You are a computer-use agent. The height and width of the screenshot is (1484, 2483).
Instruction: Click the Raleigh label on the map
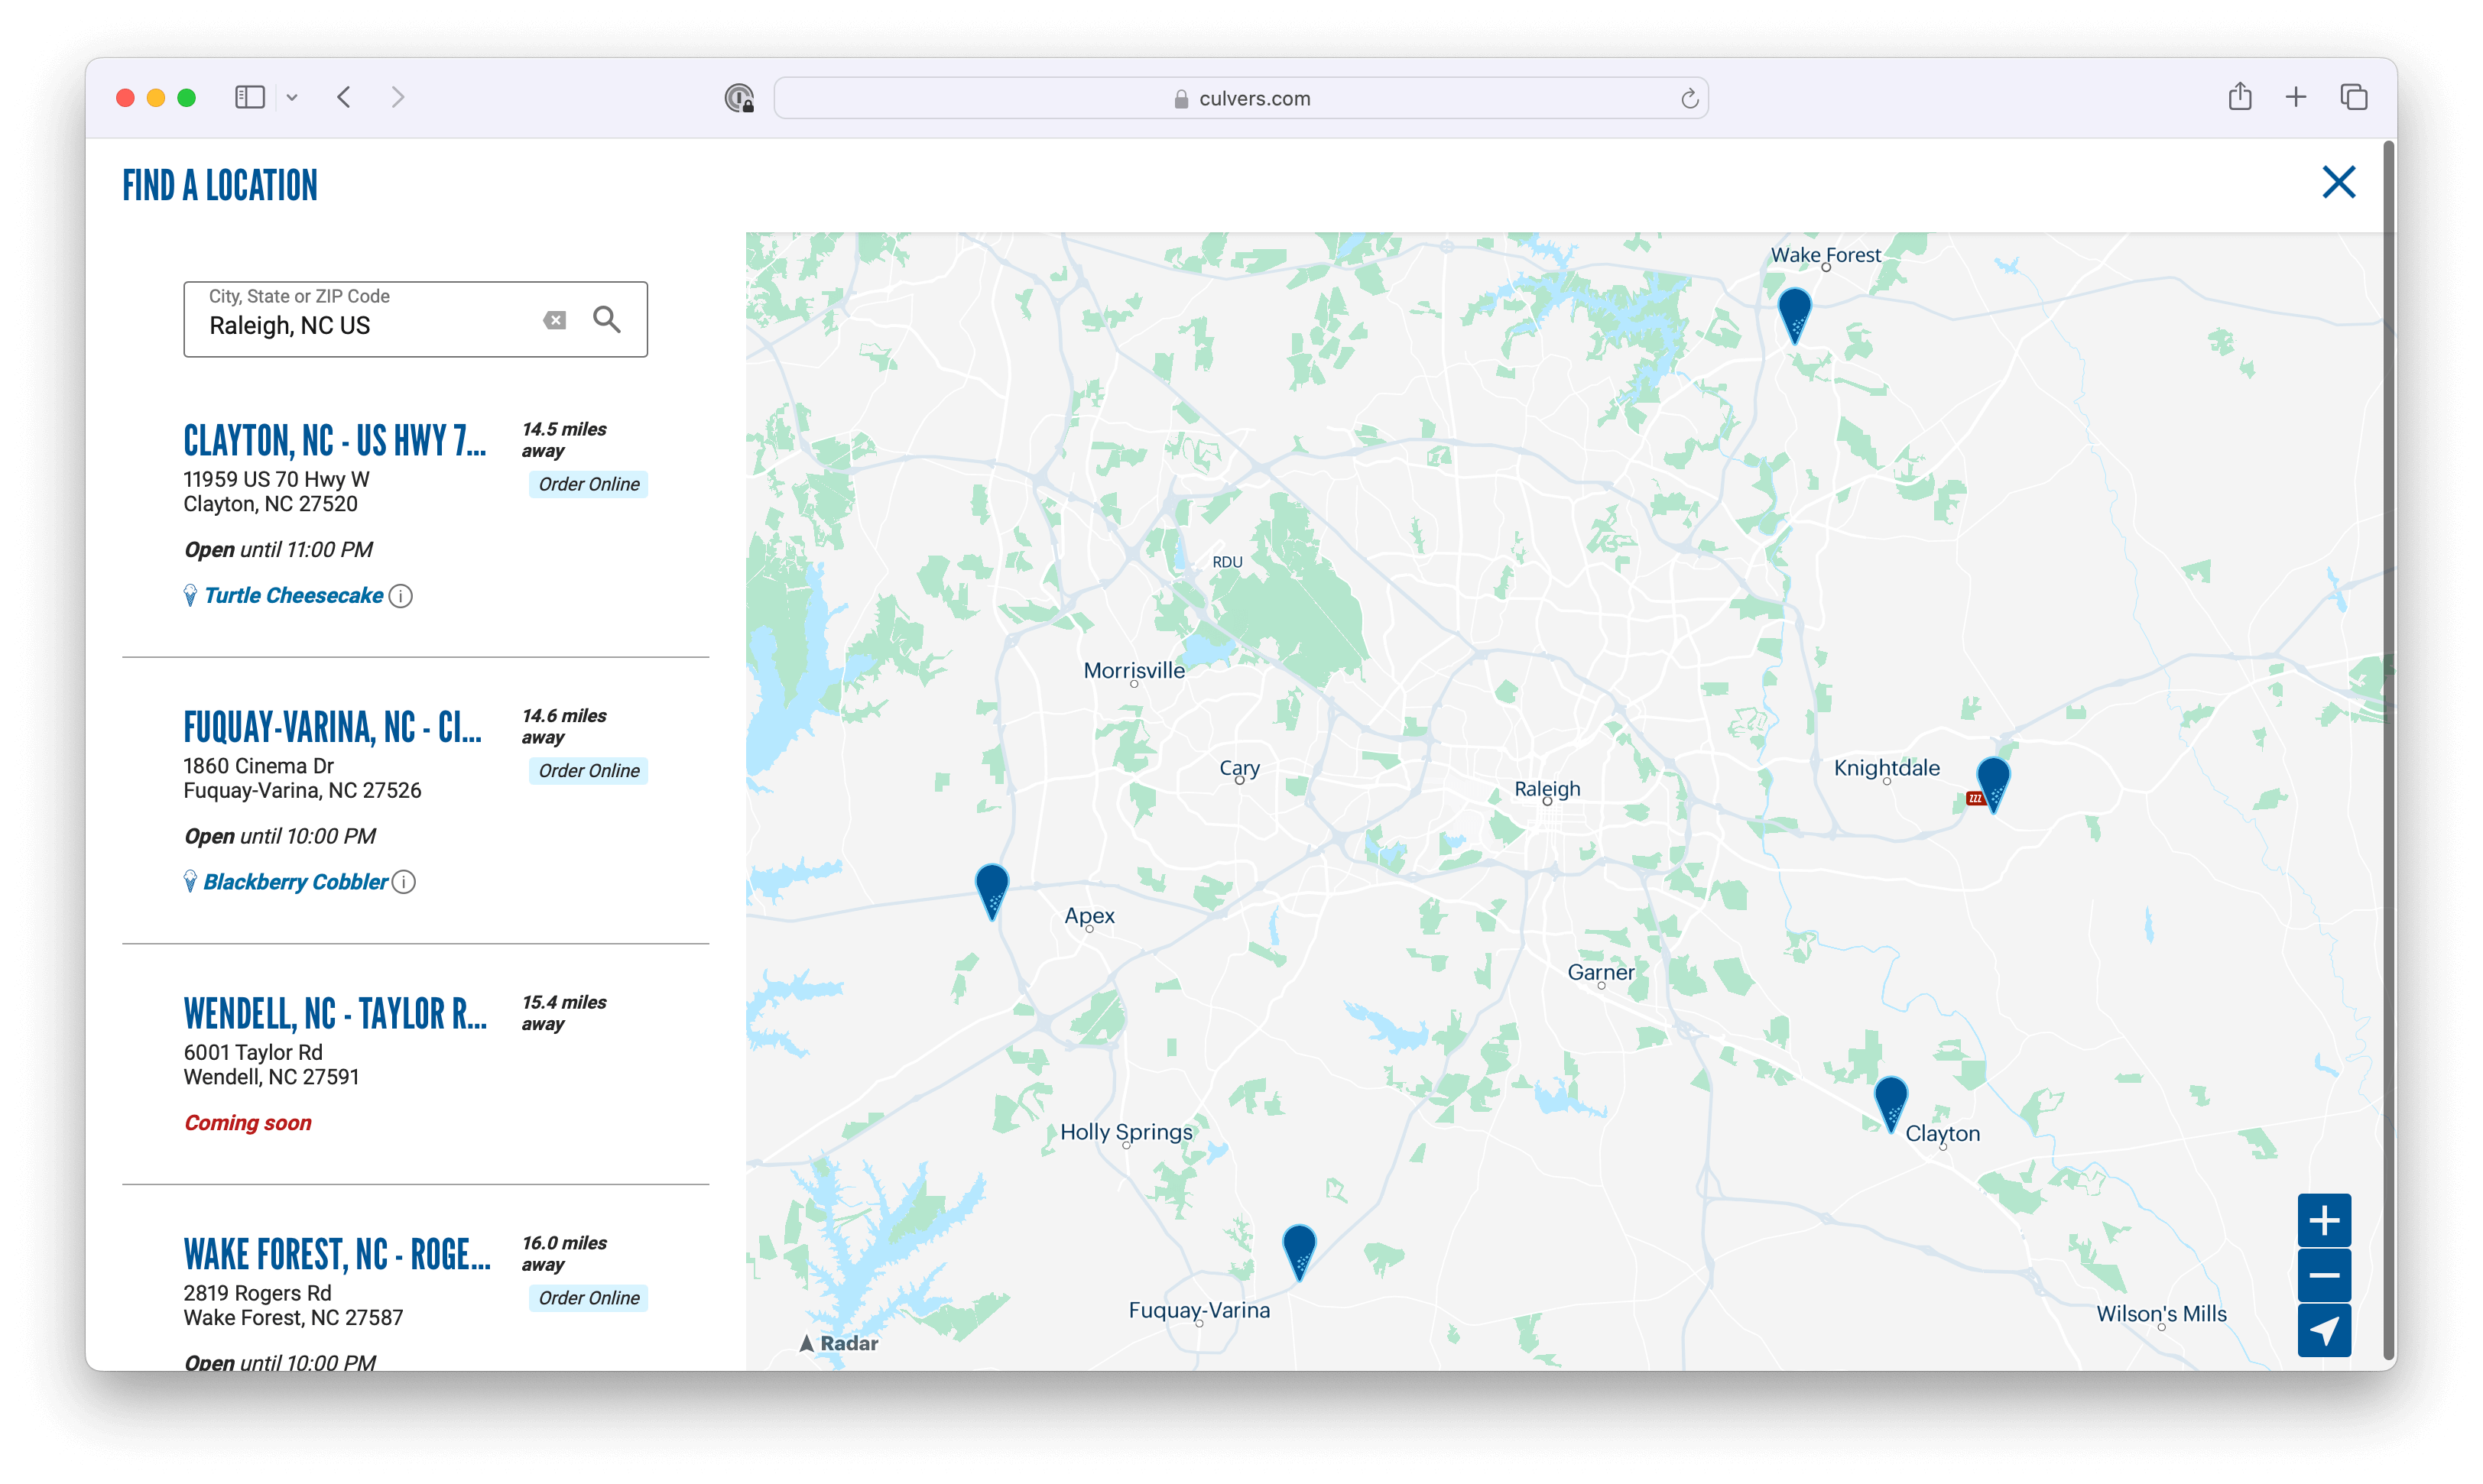pos(1547,789)
